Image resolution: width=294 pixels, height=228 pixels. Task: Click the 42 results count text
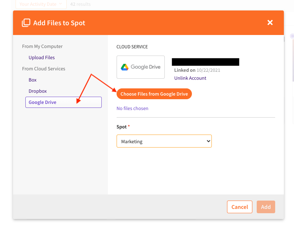tap(80, 4)
